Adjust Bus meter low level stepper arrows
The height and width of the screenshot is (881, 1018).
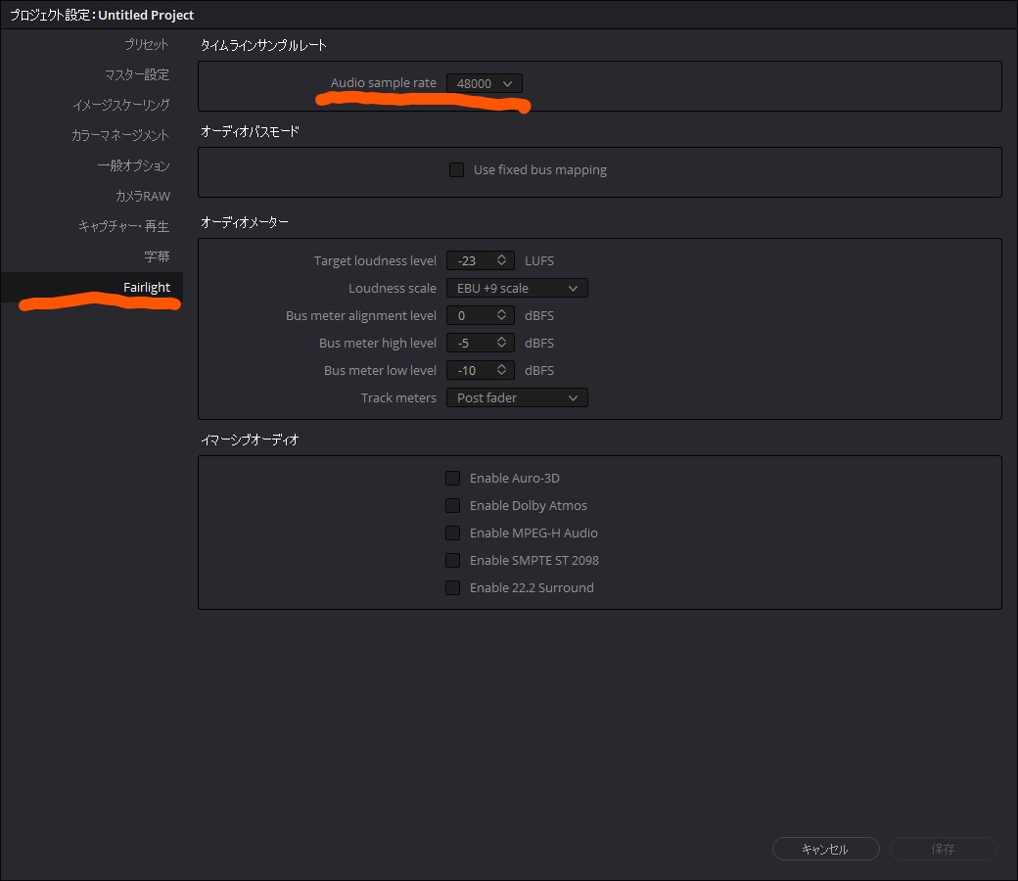click(501, 370)
